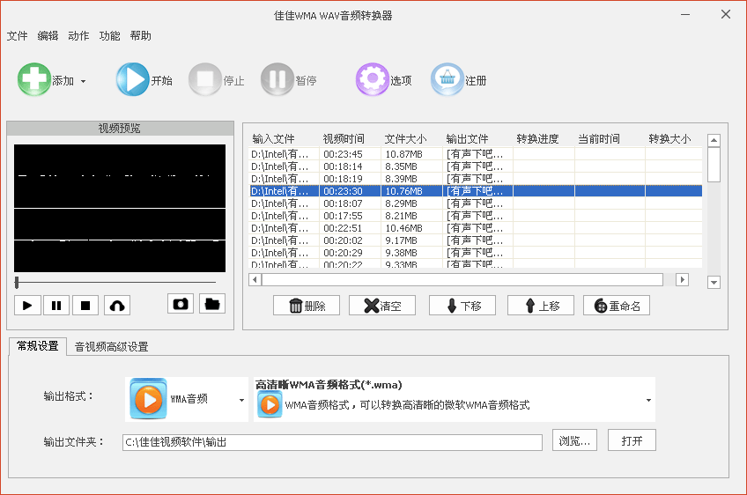Select the highlighted row with 10.76MB
This screenshot has width=747, height=495.
476,191
